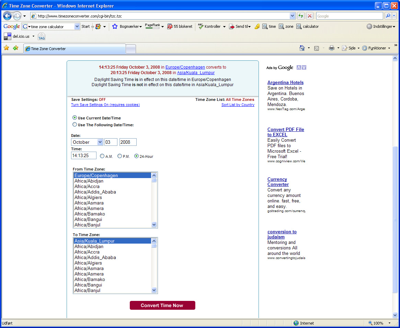The image size is (400, 328).
Task: Click the previous-ads arrow beside Ads by Google
Action: pos(299,67)
